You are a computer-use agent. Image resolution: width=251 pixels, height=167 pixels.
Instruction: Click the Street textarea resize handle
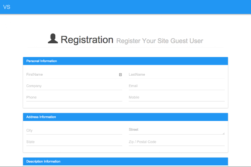224,133
